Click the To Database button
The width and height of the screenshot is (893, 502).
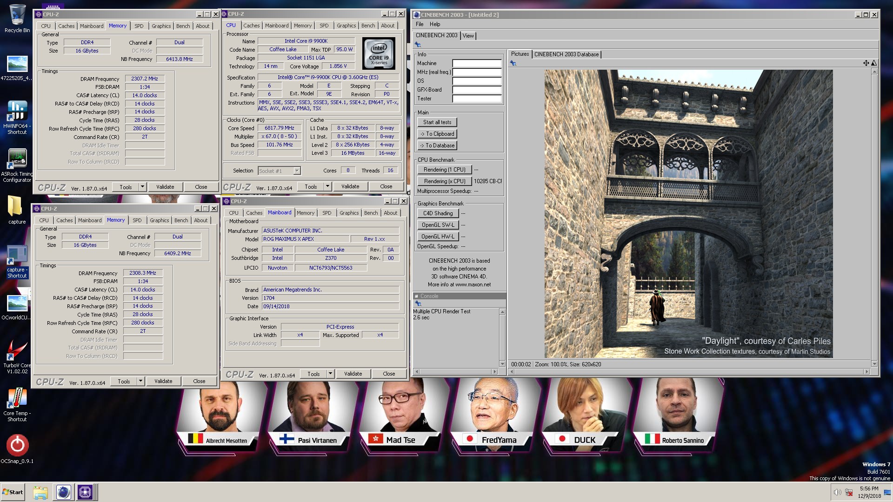pyautogui.click(x=437, y=145)
